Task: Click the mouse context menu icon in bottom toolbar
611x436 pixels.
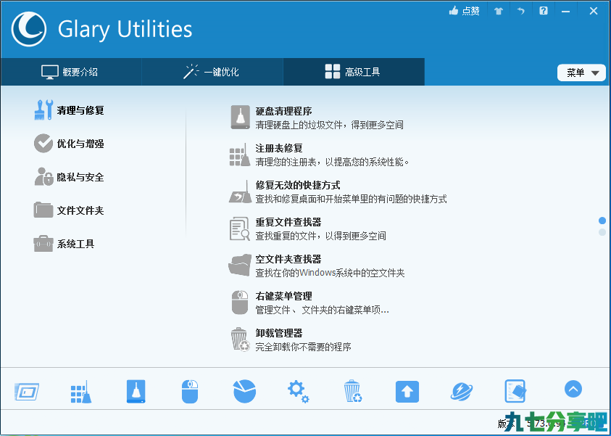Action: [190, 392]
